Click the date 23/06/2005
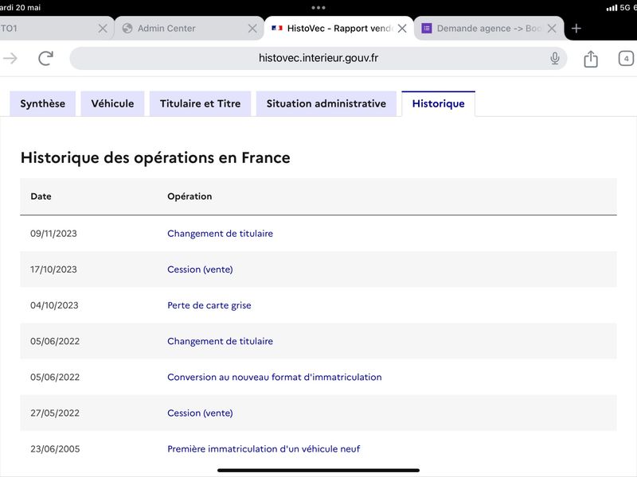The width and height of the screenshot is (637, 477). [55, 449]
